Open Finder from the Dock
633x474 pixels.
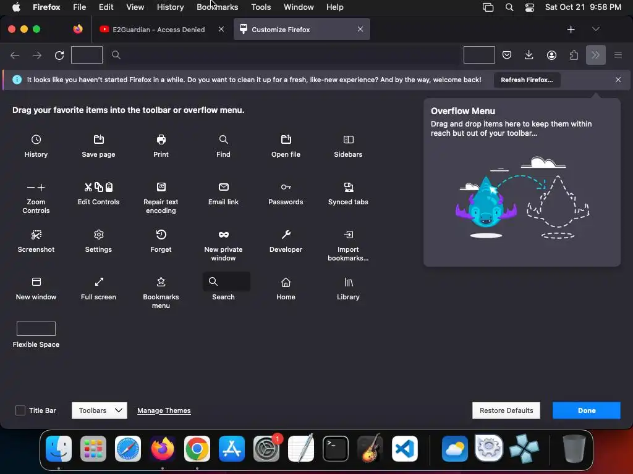59,449
